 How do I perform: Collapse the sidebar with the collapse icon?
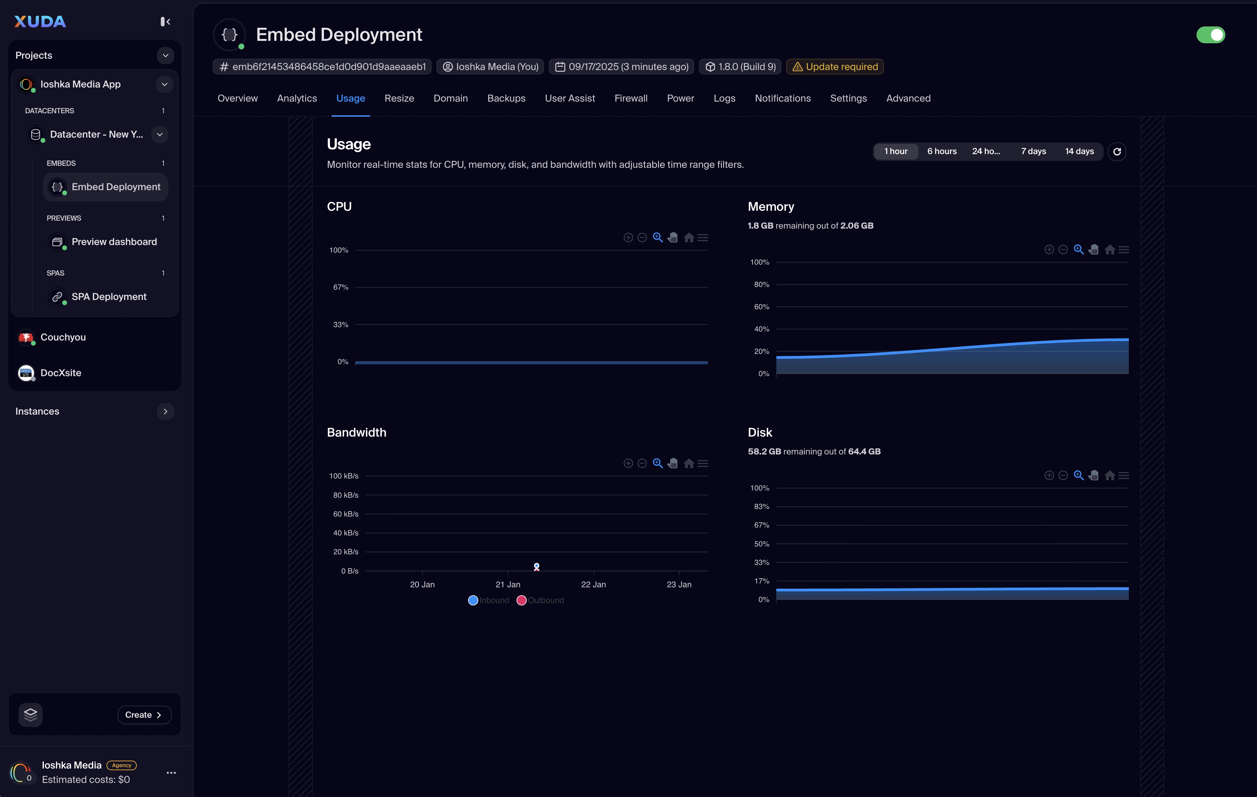point(165,21)
